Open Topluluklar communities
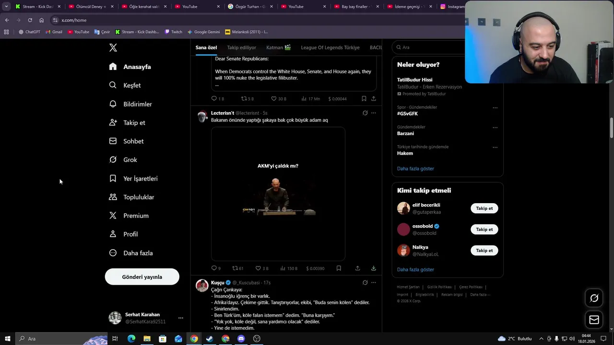 pos(131,197)
